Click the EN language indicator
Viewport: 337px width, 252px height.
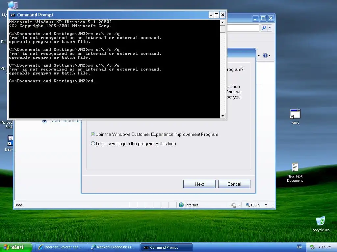[x=299, y=247]
